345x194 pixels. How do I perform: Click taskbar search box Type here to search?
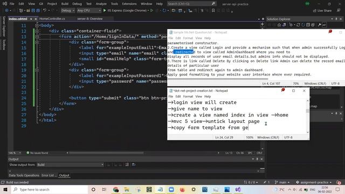(x=50, y=189)
